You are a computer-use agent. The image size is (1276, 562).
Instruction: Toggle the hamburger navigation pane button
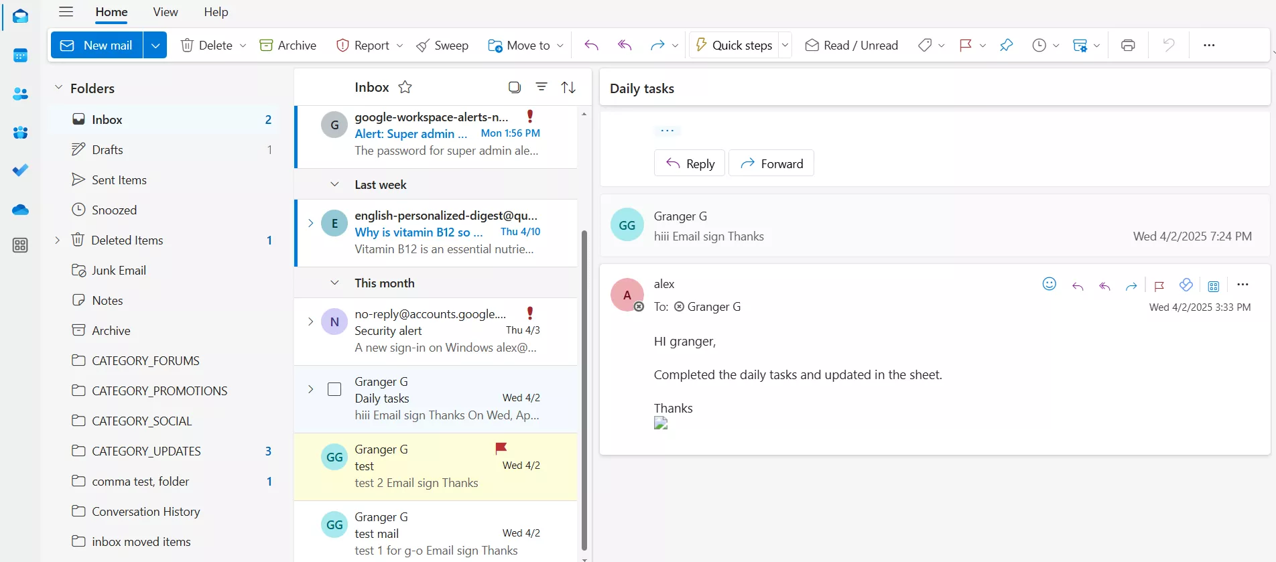coord(66,11)
